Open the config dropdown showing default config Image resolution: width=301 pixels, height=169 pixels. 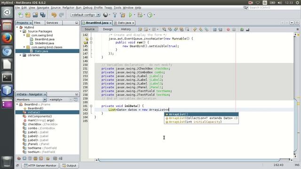tap(85, 15)
